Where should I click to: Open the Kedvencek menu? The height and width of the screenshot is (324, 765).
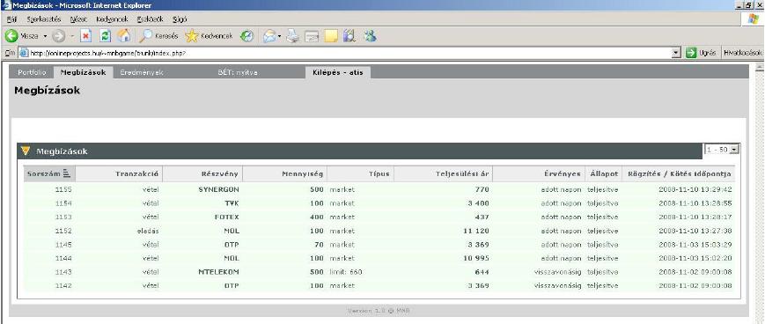click(x=112, y=19)
